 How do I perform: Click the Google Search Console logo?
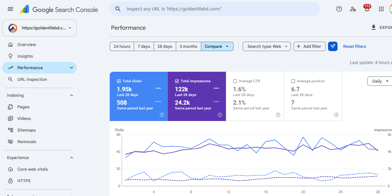pyautogui.click(x=59, y=9)
